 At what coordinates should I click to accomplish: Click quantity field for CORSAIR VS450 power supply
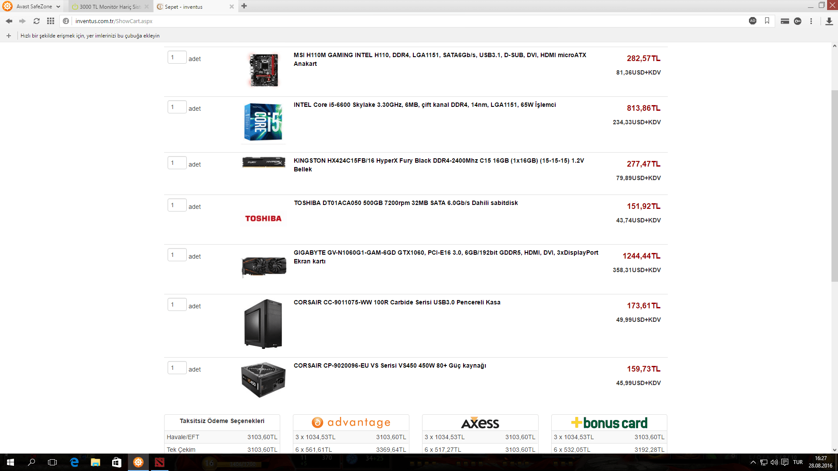[x=177, y=368]
